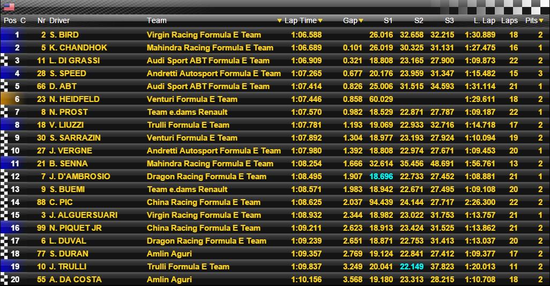Select driver L. DI GRASSI

click(x=75, y=60)
